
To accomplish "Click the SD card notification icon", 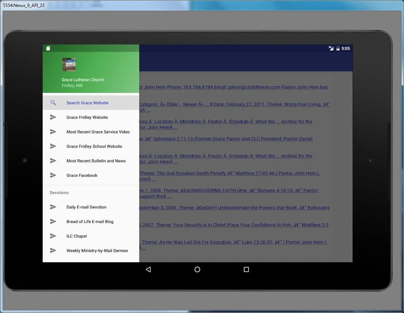I will (x=48, y=48).
